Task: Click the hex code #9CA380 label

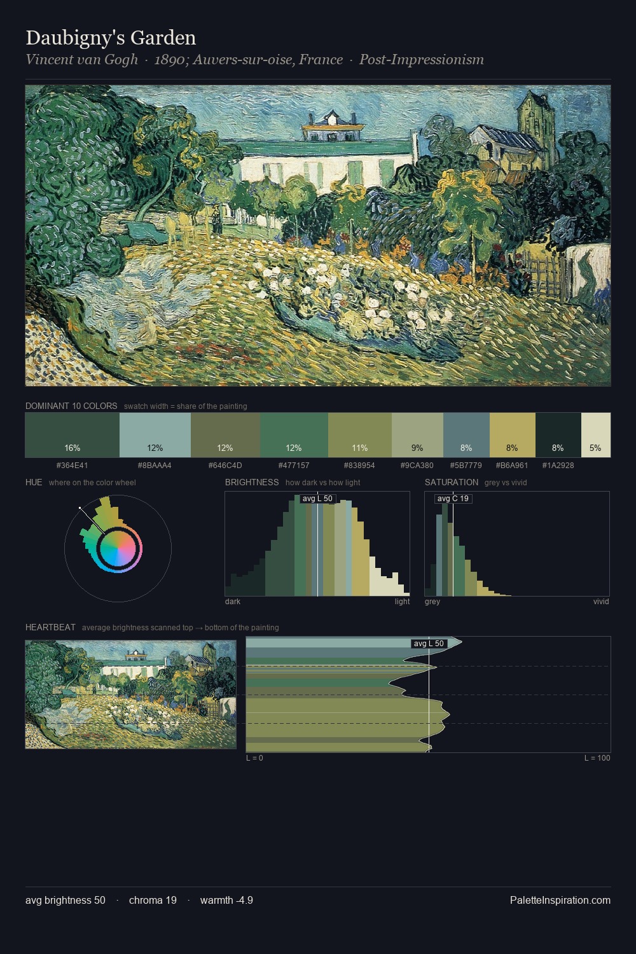Action: [417, 466]
